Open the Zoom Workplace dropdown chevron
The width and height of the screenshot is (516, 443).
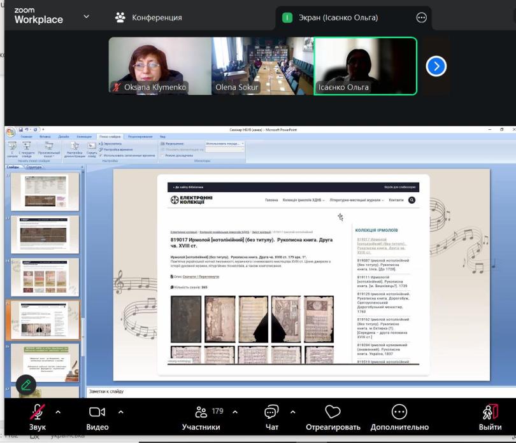click(87, 17)
